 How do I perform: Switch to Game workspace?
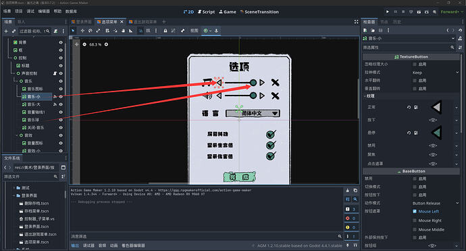[x=228, y=12]
